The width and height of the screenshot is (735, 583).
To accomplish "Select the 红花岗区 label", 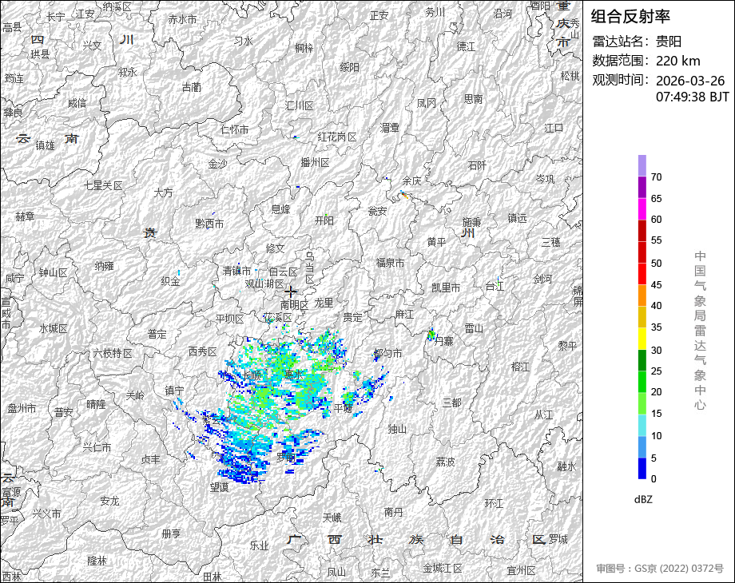I will 337,137.
